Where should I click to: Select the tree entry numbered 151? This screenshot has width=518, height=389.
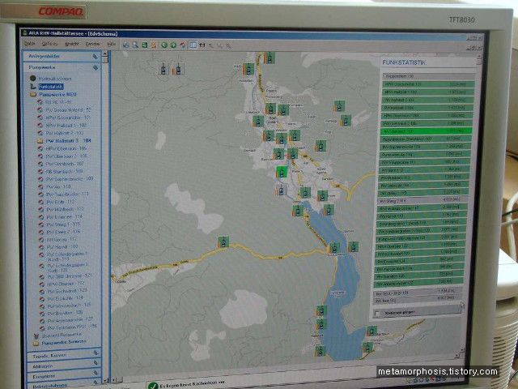(x=72, y=328)
